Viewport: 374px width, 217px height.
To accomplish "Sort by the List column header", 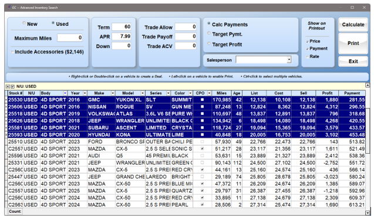I will pyautogui.click(x=254, y=93).
